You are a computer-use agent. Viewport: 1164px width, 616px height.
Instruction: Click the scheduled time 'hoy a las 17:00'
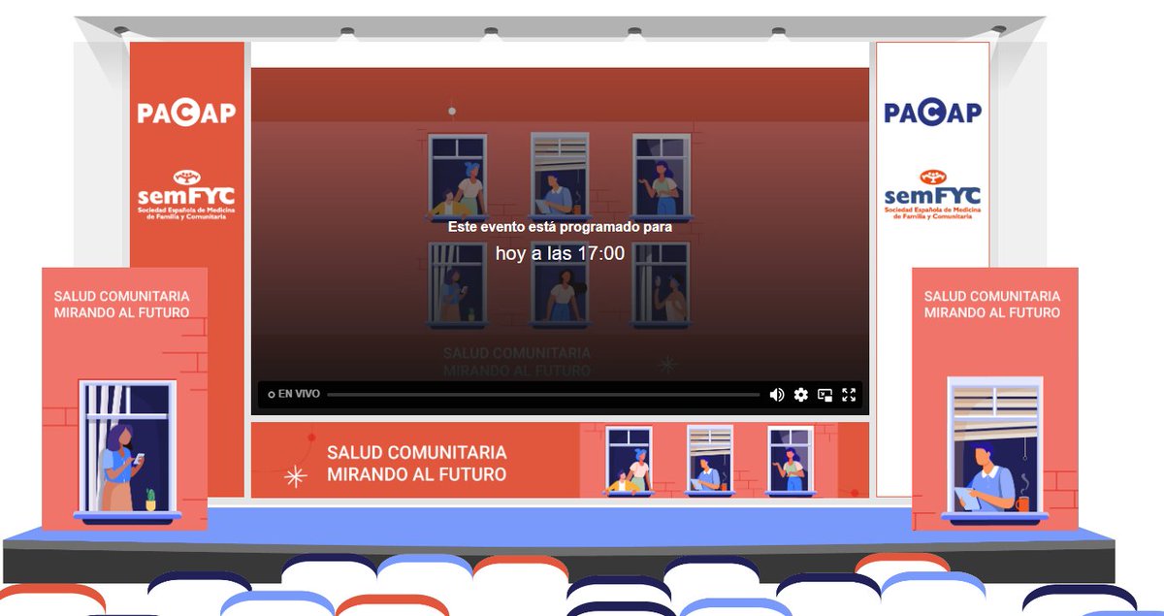[x=560, y=254]
